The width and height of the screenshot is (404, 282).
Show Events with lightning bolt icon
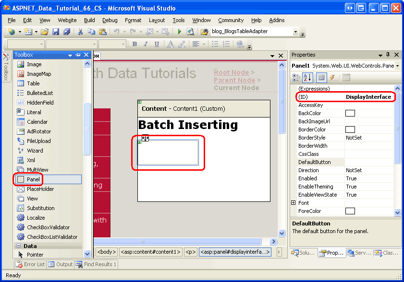click(x=332, y=77)
